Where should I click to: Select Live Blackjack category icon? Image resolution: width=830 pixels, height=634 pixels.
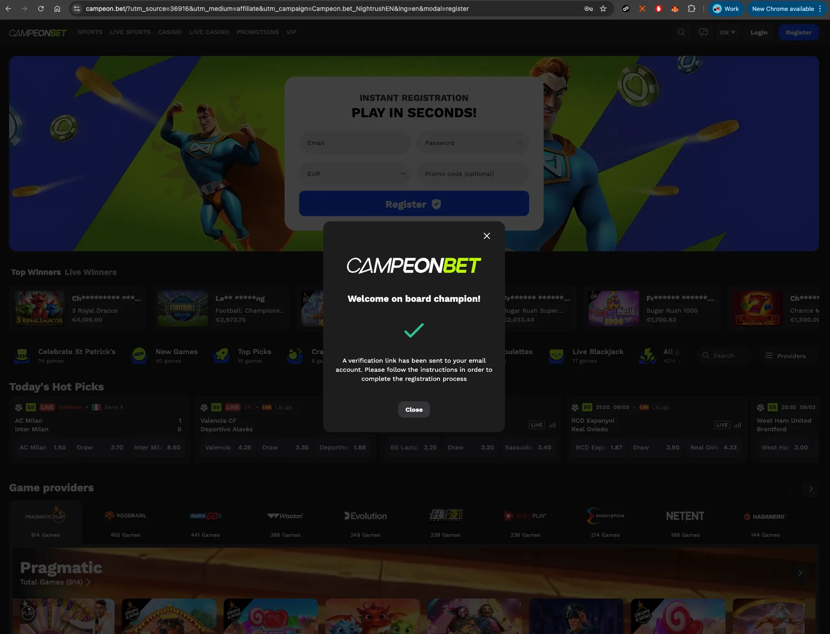[556, 355]
